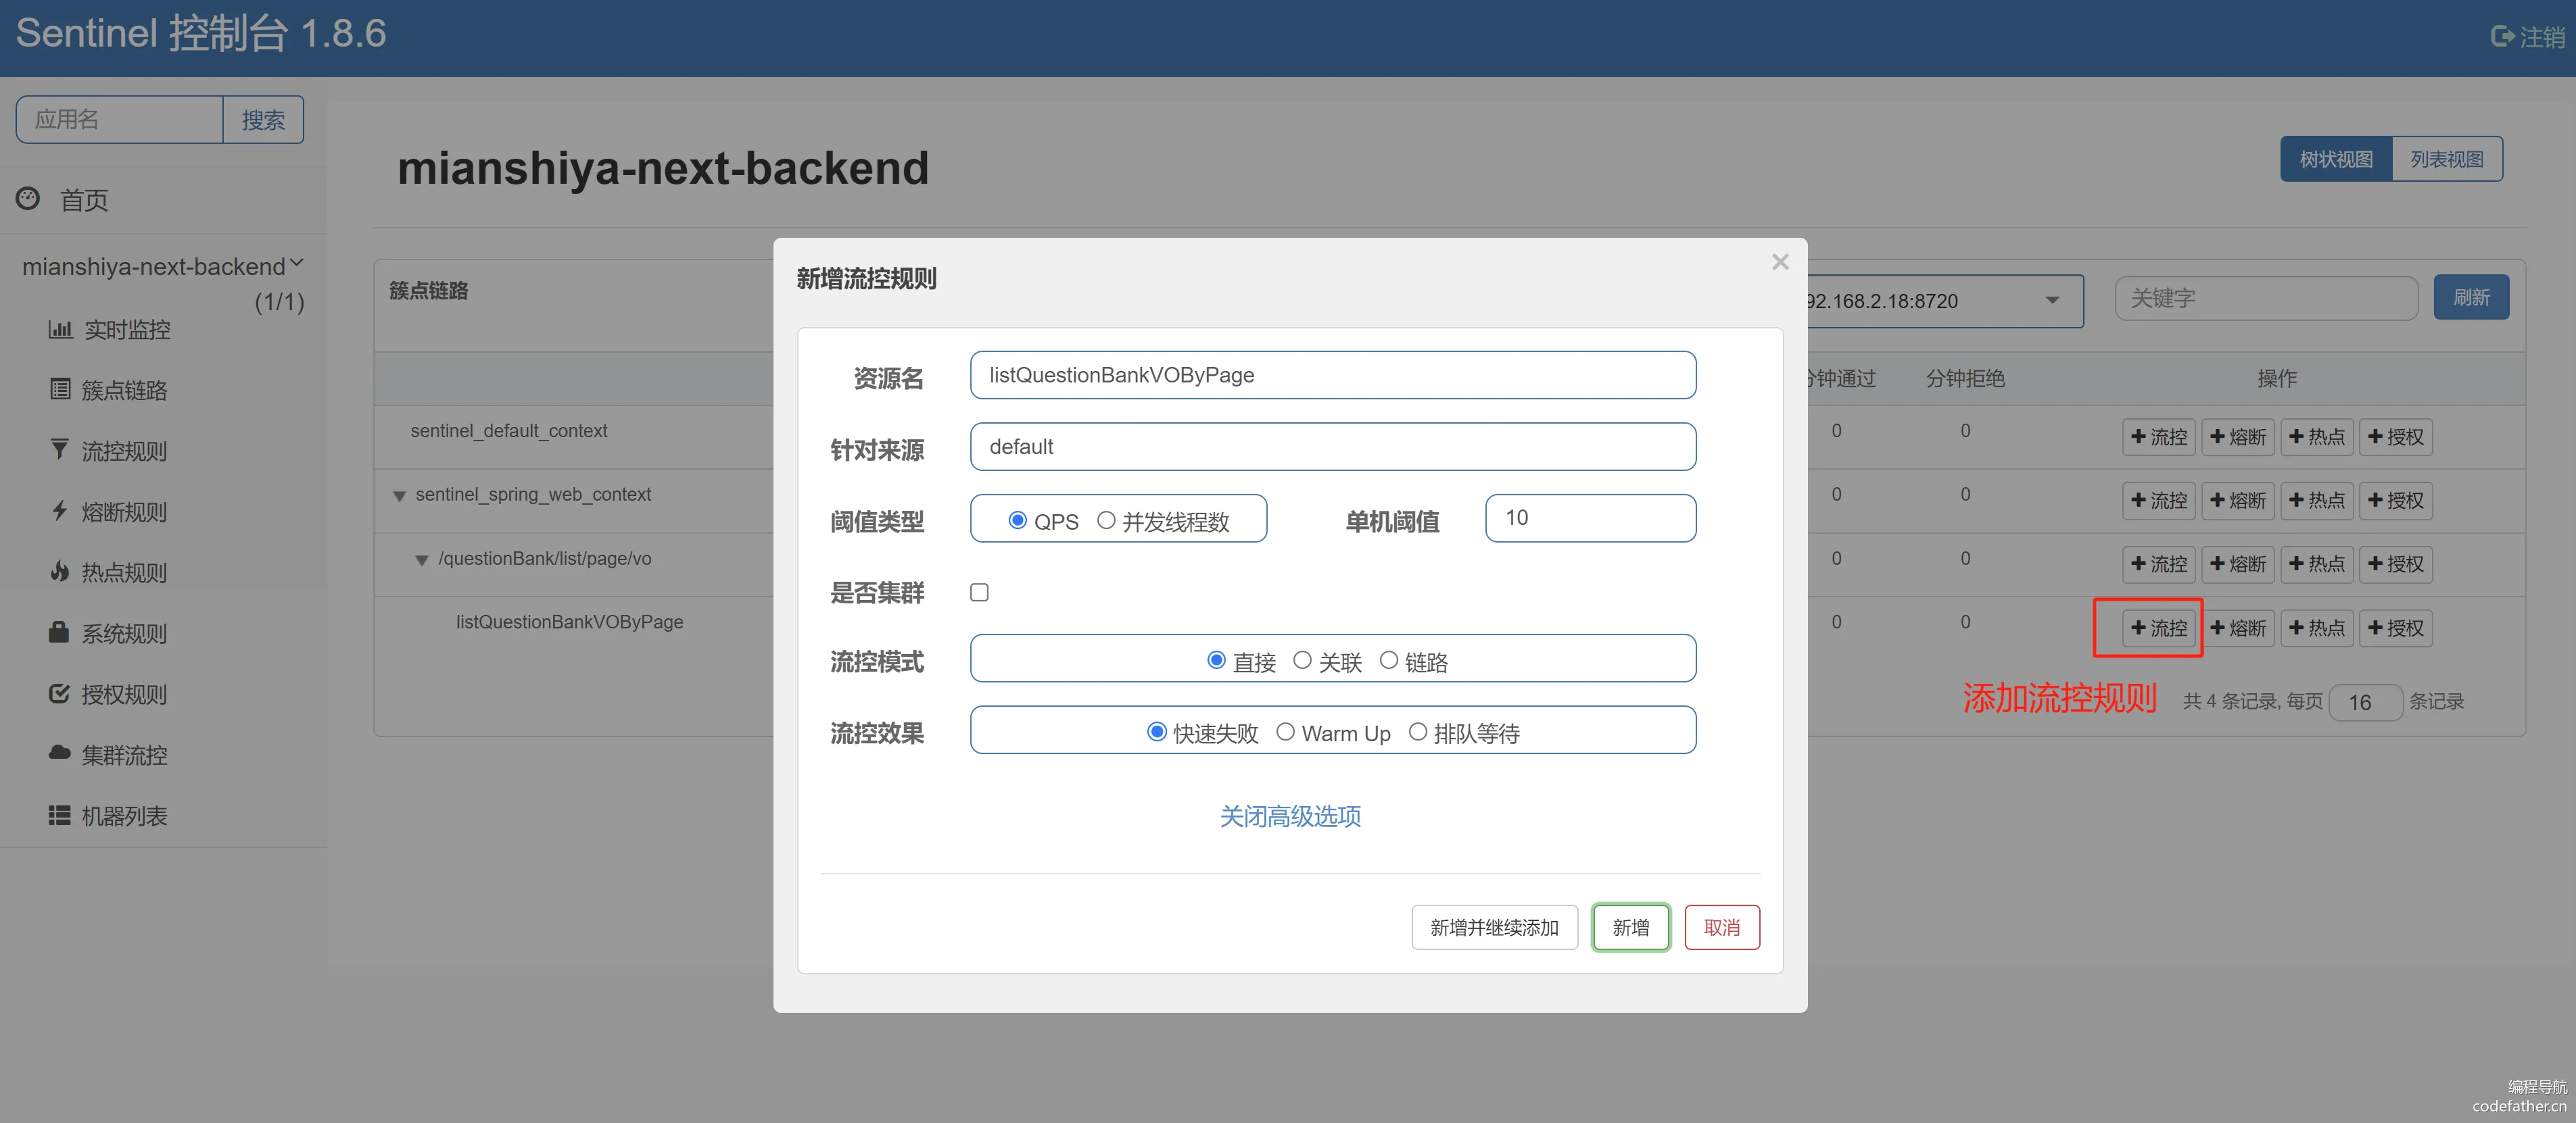Click the logout icon labeled 注销
Image resolution: width=2576 pixels, height=1123 pixels.
pos(2502,37)
